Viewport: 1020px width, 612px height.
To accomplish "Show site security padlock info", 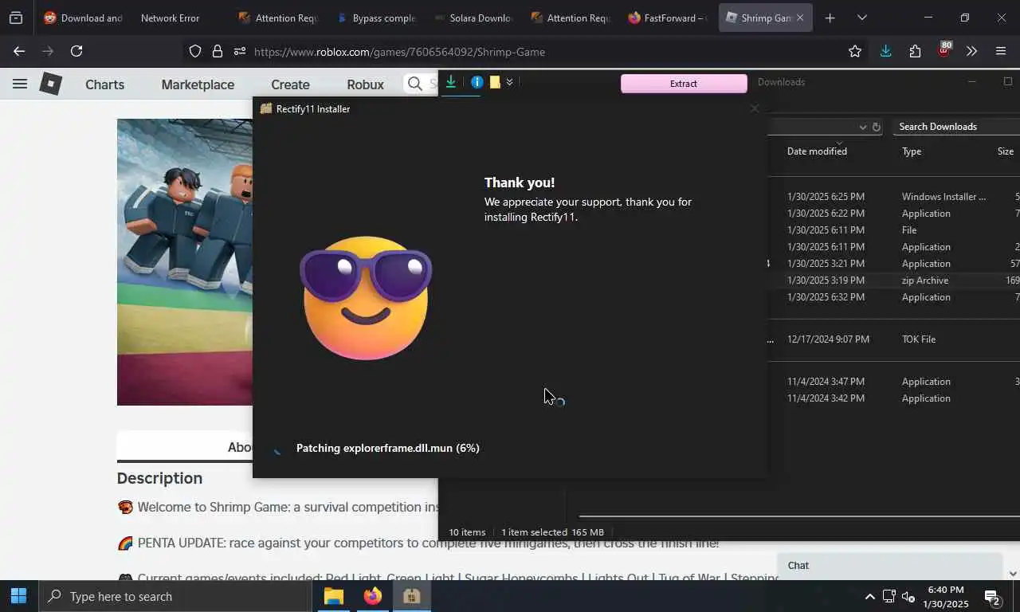I will 217,51.
